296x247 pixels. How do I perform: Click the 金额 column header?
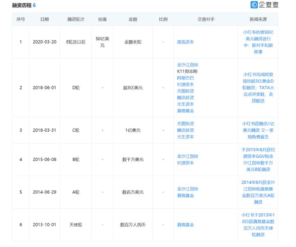133,19
